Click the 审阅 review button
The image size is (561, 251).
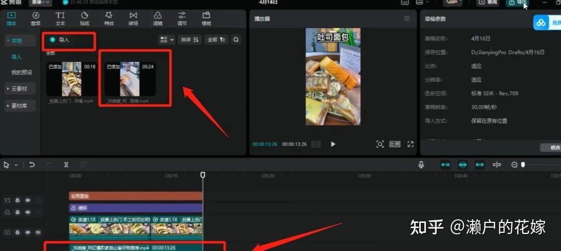[488, 3]
